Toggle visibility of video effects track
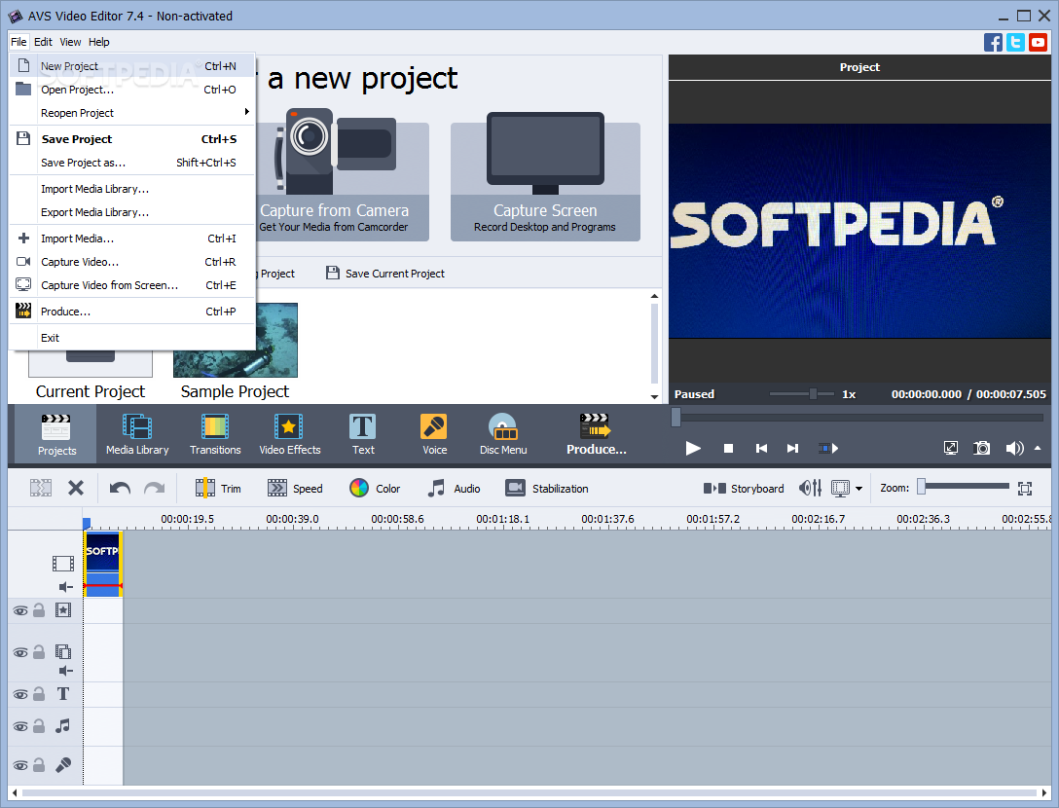 20,610
